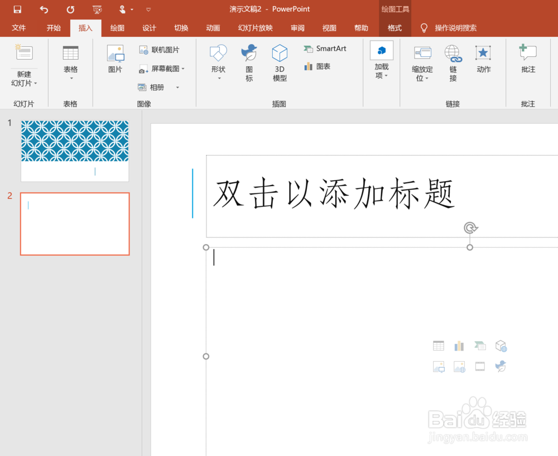Click the rotation handle of the content placeholder
This screenshot has width=558, height=456.
coord(470,227)
